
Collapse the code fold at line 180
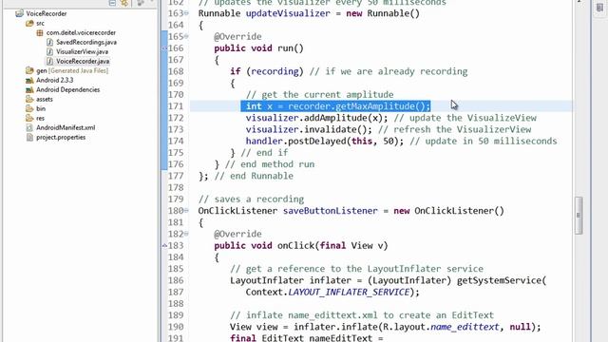click(x=186, y=211)
